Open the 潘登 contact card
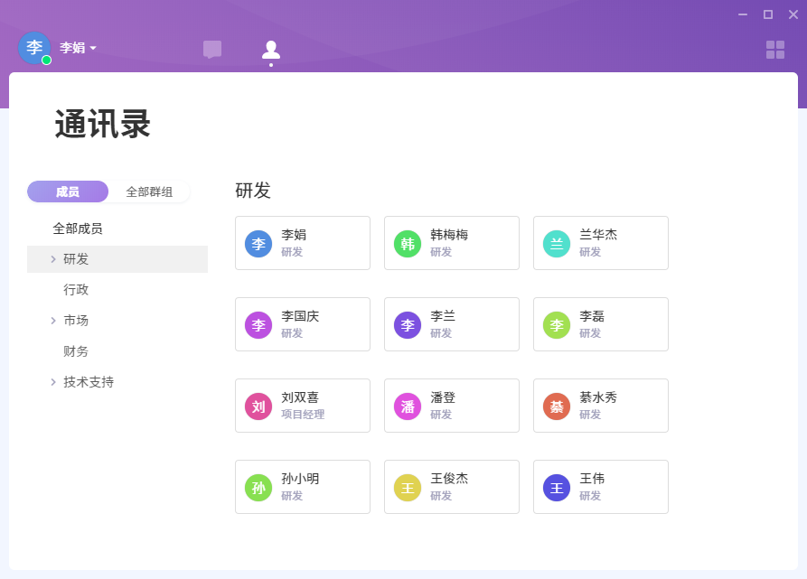 click(452, 406)
